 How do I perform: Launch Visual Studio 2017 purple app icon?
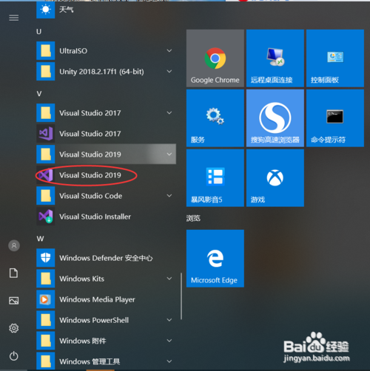pyautogui.click(x=46, y=134)
